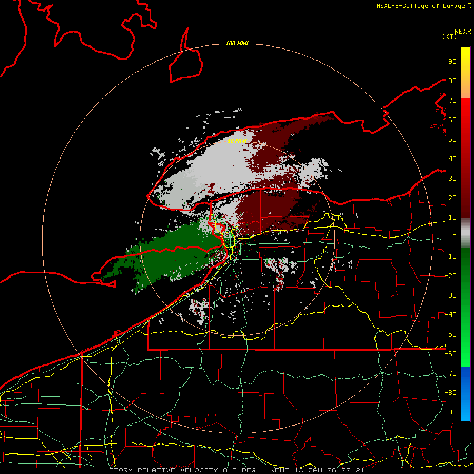This screenshot has height=474, width=474.
Task: Pick the blue segment of the color bar
Action: coord(465,393)
